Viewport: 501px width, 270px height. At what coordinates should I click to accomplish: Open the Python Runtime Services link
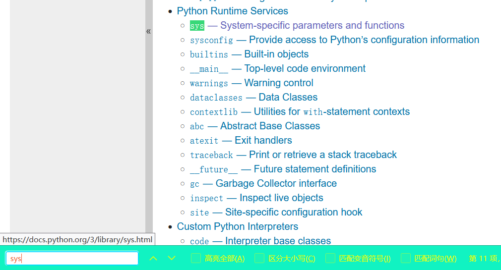(232, 11)
